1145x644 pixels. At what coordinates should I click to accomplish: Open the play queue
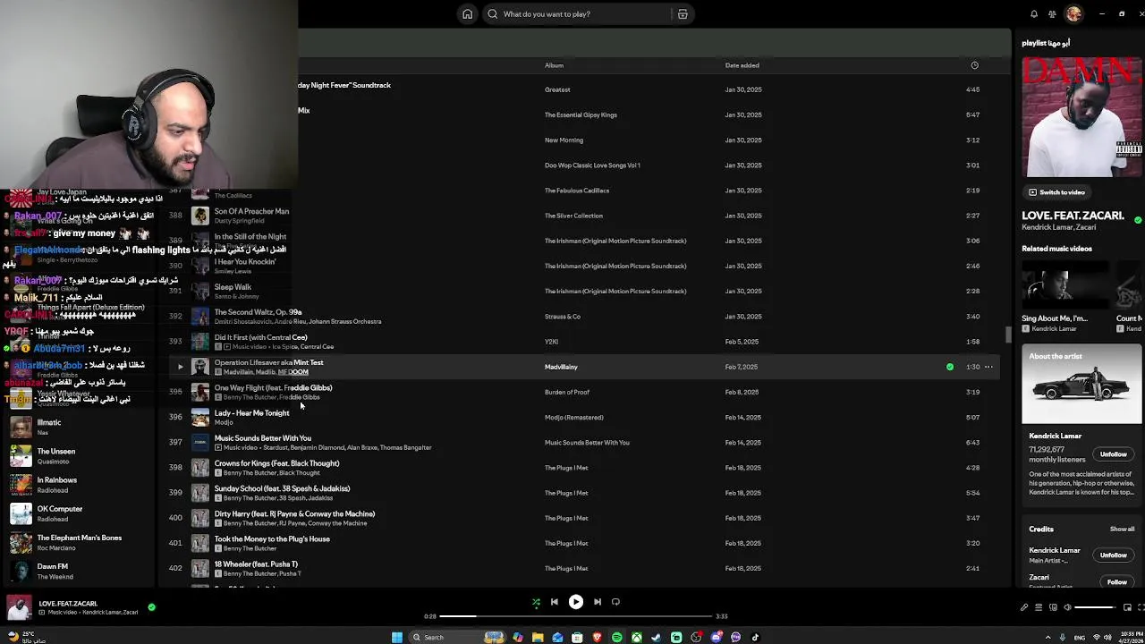pyautogui.click(x=1039, y=607)
